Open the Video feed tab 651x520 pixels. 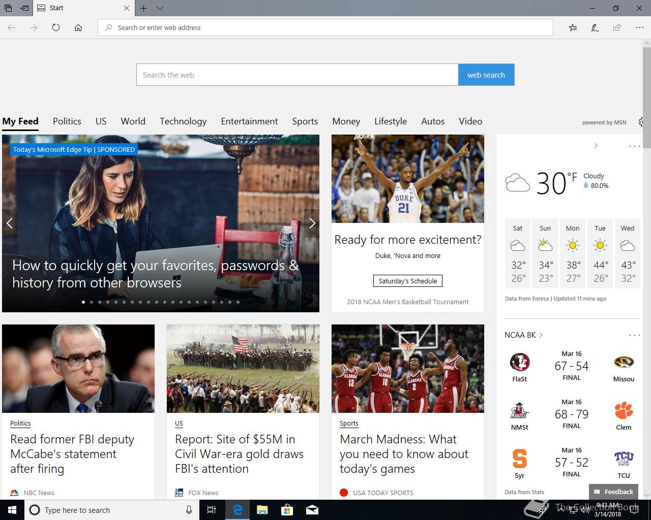coord(470,121)
